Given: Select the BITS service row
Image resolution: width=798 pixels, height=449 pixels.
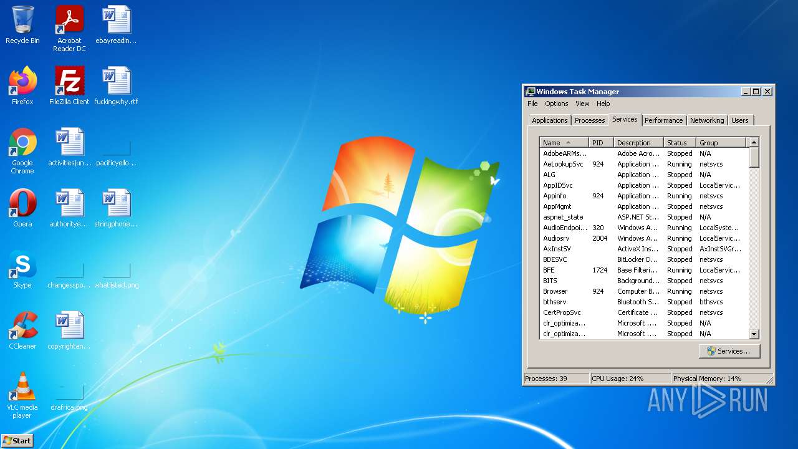Looking at the screenshot, I should [644, 281].
